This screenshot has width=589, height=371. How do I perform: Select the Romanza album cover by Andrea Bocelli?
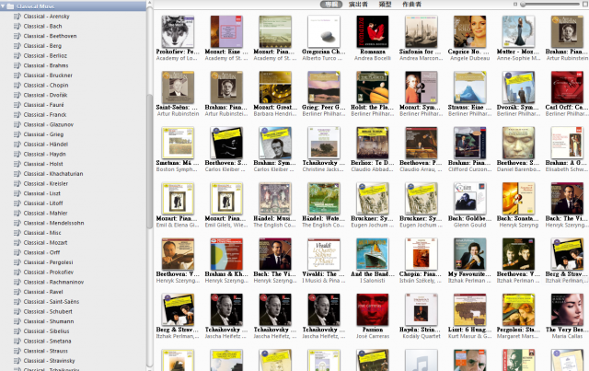pos(372,31)
